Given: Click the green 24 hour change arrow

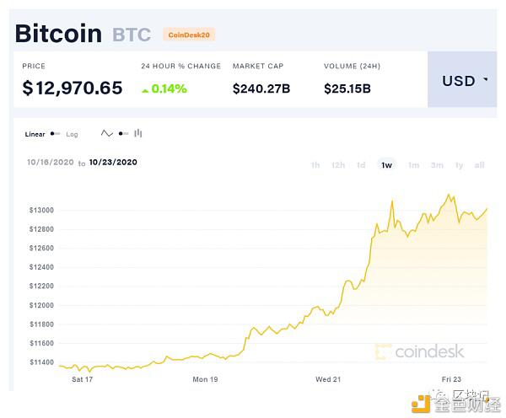Looking at the screenshot, I should [145, 88].
